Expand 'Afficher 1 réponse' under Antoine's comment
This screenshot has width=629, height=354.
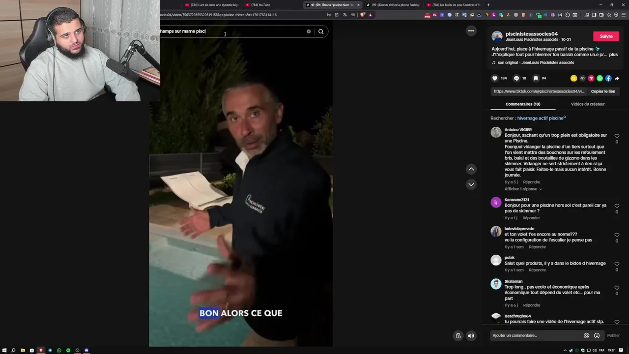point(523,189)
